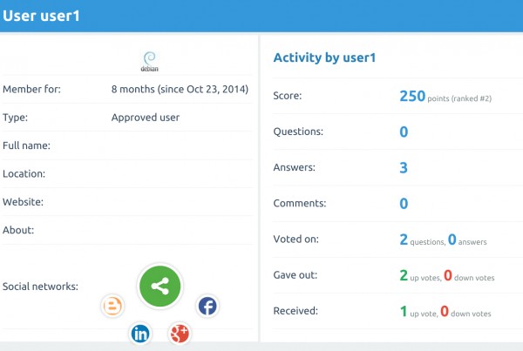Click 1 up vote in Received

point(418,311)
